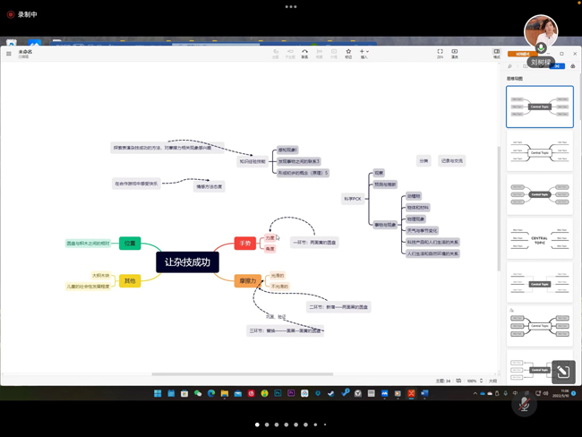Screen dimensions: 582x437
Task: Click the 物体和材料 topic
Action: tap(417, 208)
